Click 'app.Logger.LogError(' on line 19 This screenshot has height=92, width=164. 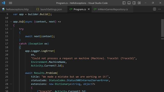40,51
